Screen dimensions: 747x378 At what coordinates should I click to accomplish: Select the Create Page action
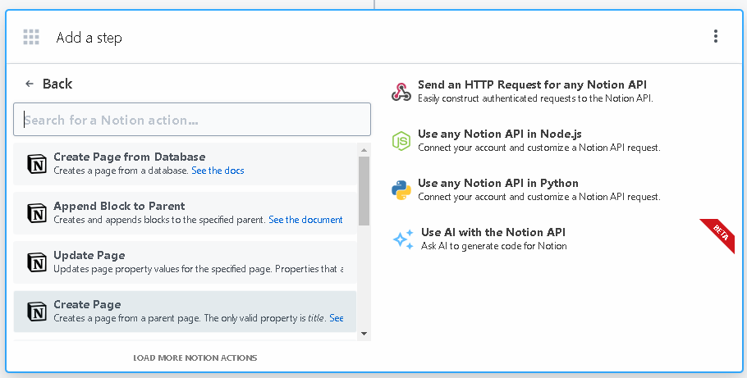click(185, 312)
